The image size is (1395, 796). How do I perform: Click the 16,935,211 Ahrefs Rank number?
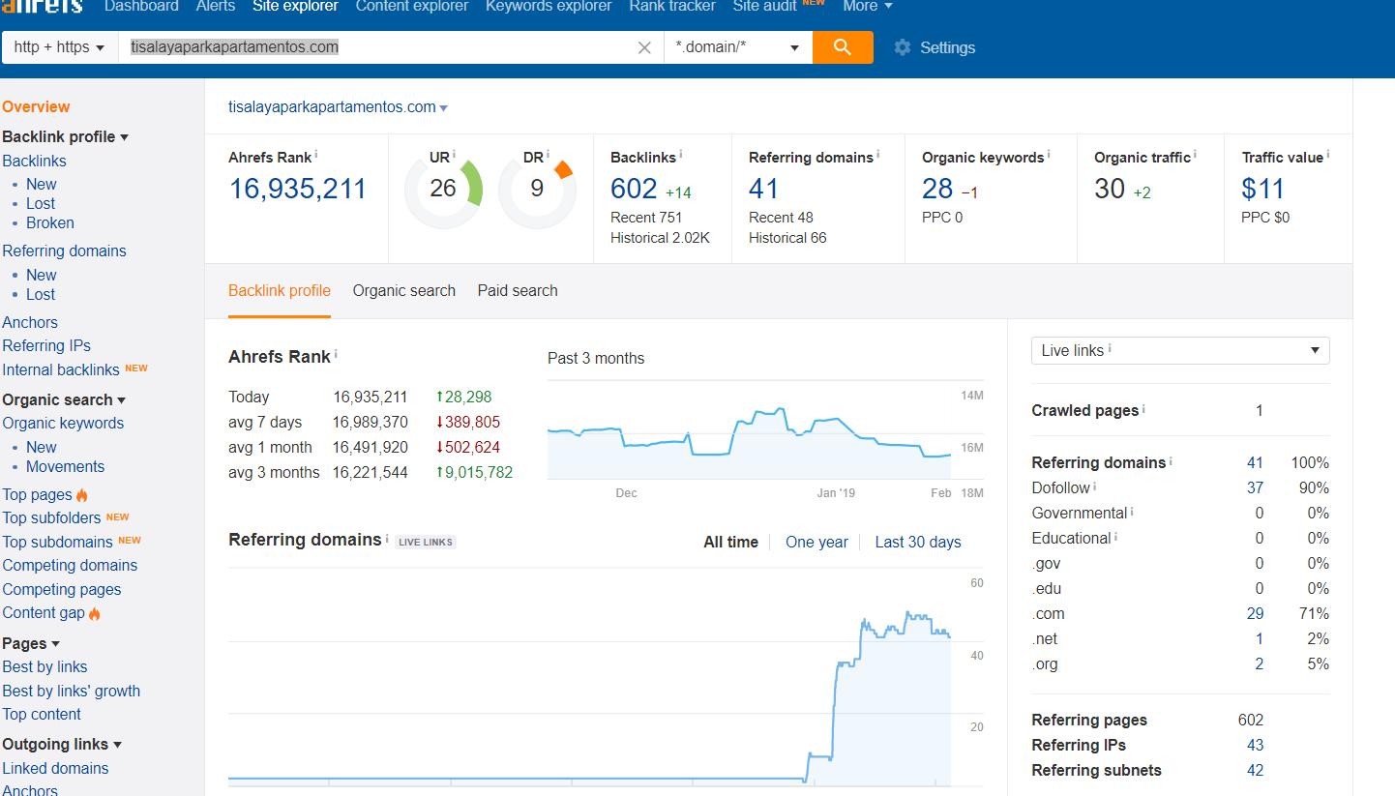click(x=297, y=189)
